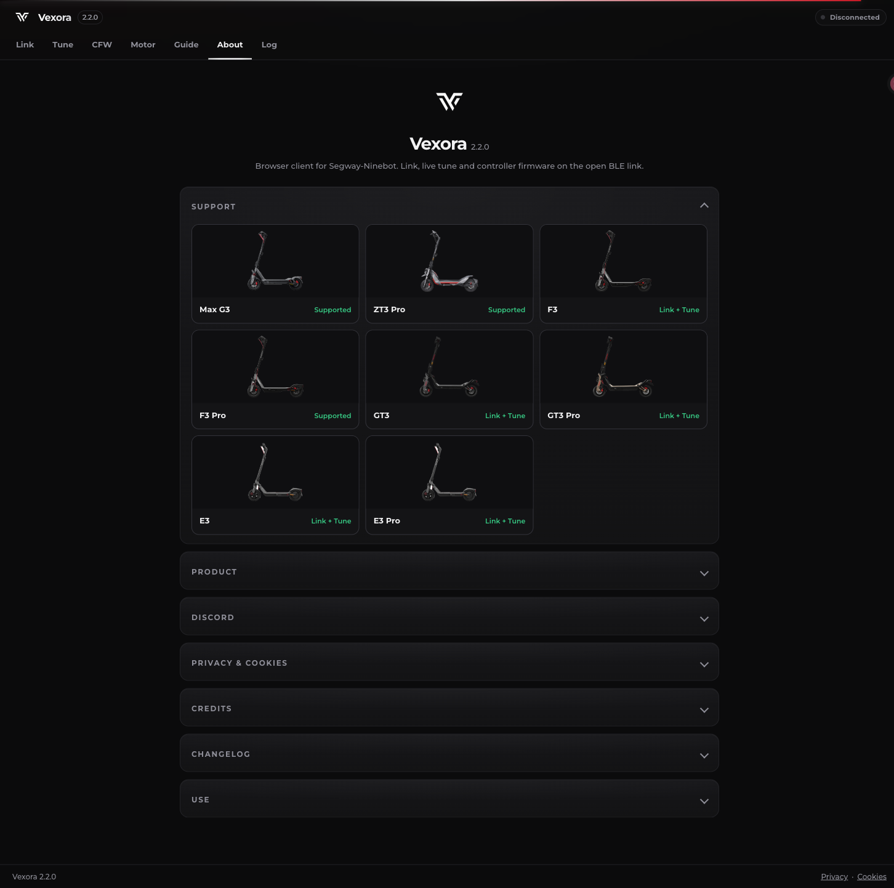This screenshot has width=894, height=888.
Task: Expand the Changelog section
Action: click(x=449, y=754)
